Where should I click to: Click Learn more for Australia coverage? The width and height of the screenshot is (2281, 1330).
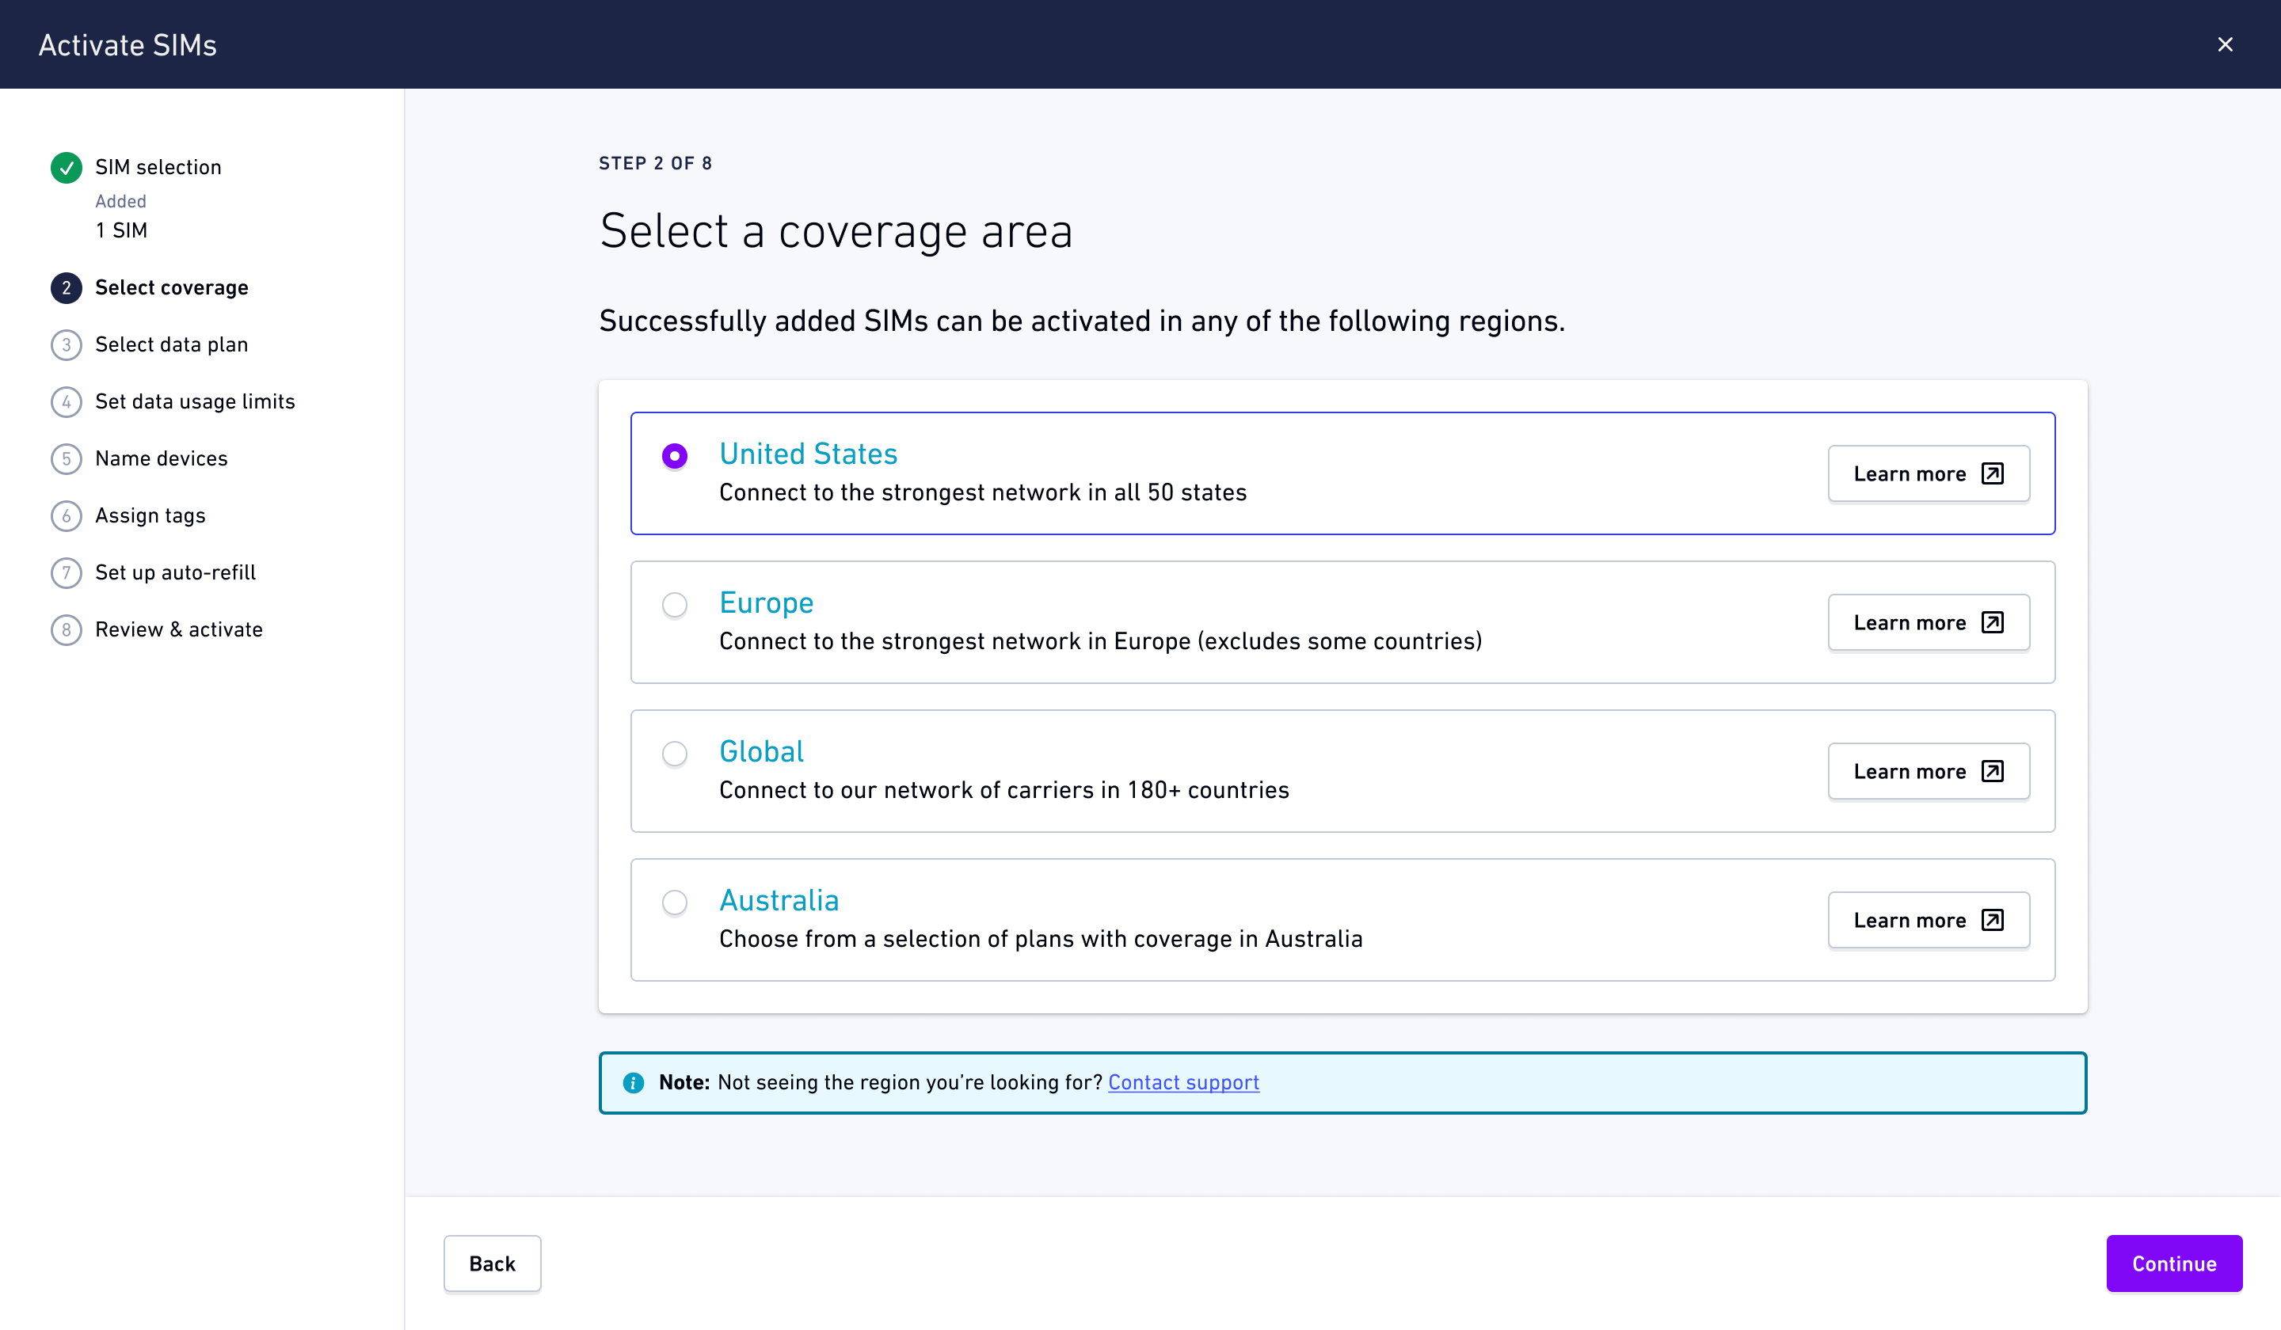pos(1927,919)
